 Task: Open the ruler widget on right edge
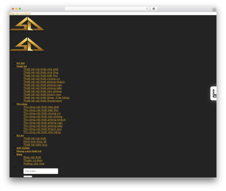[x=213, y=93]
